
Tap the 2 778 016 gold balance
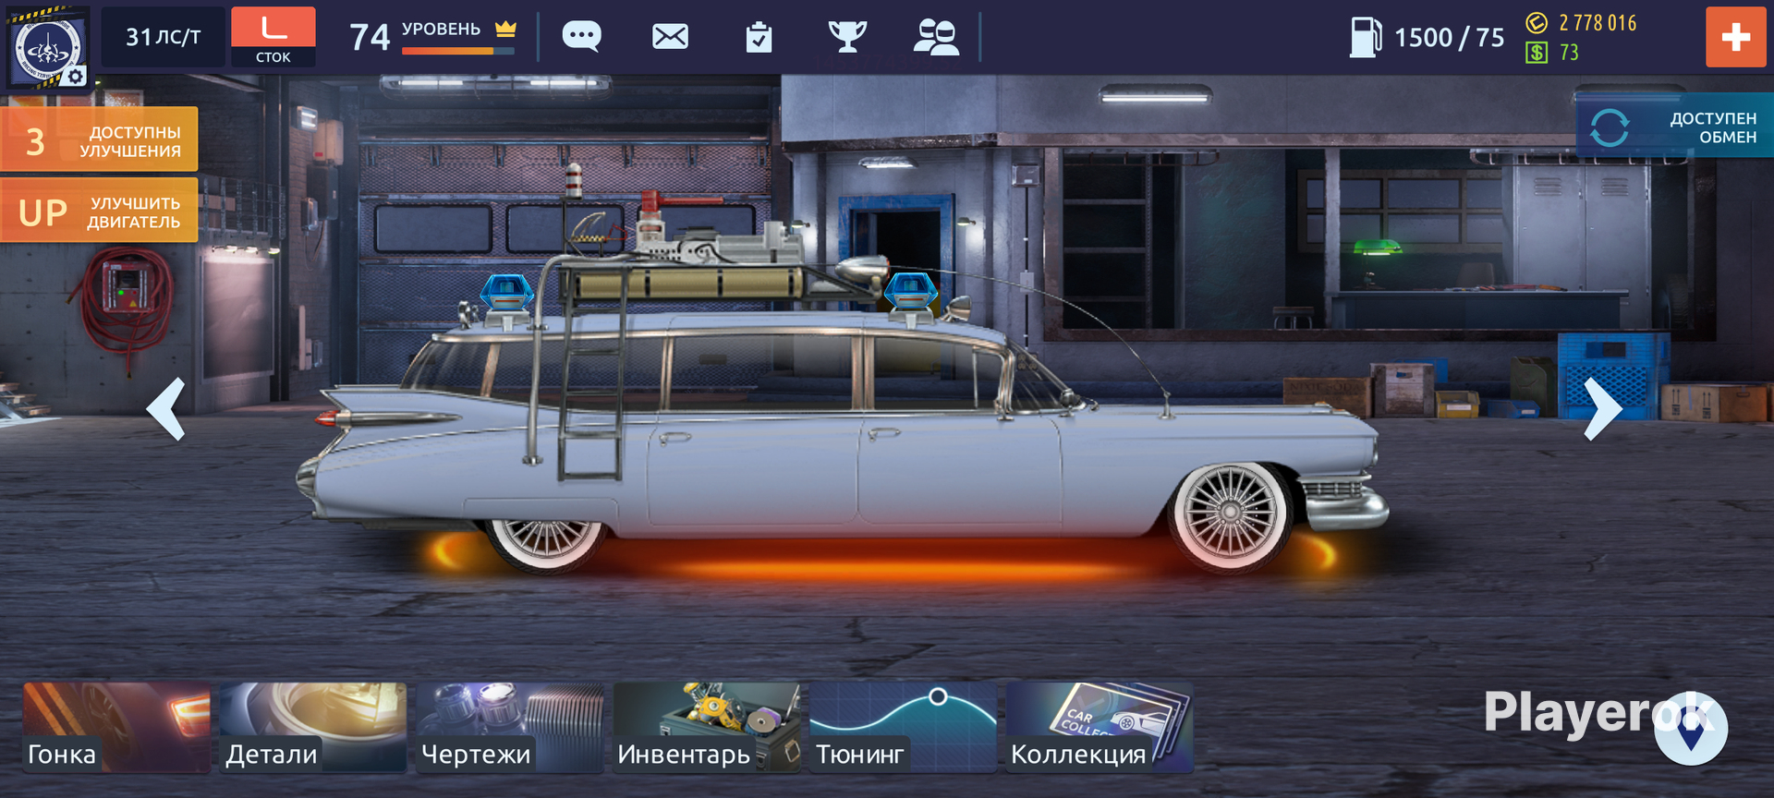(1598, 23)
